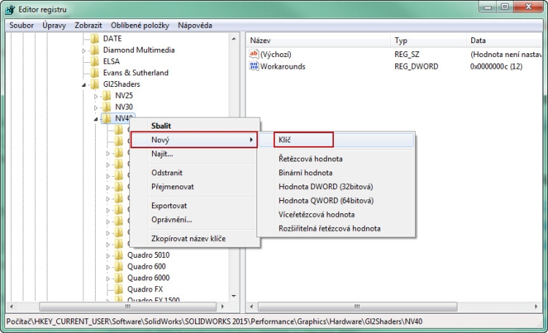Screen dimensions: 548x333
Task: Click the DATE folder icon
Action: [x=95, y=39]
